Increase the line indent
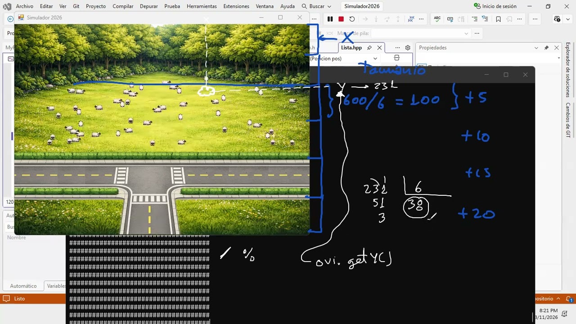The height and width of the screenshot is (324, 576). click(485, 19)
